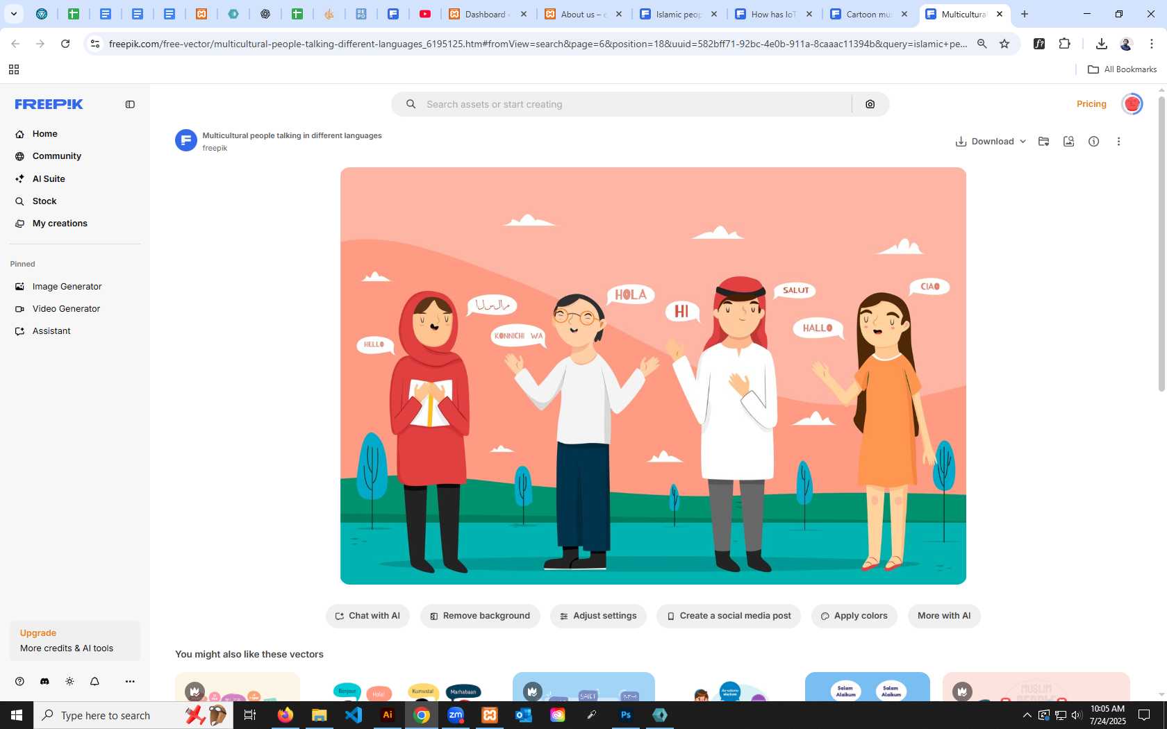1167x729 pixels.
Task: Open Zoom from taskbar
Action: 456,715
